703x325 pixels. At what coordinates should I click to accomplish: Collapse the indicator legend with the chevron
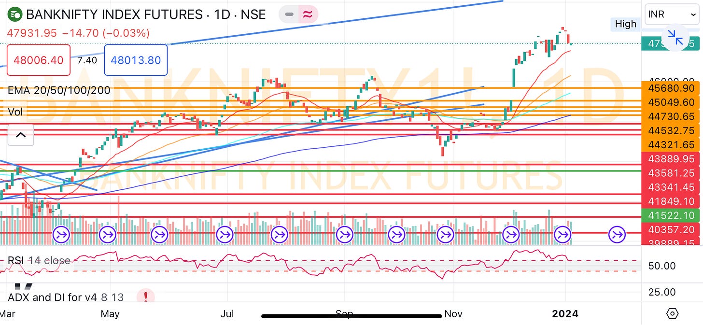point(21,135)
